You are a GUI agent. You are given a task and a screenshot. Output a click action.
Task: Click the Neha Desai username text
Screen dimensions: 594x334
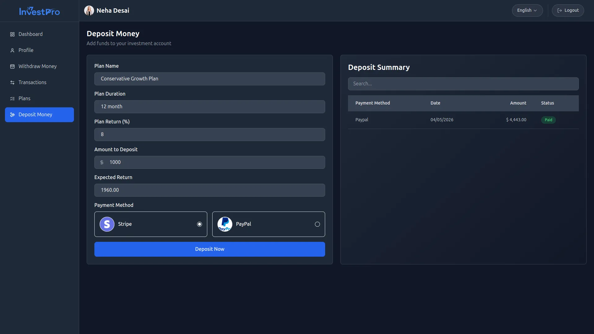point(113,11)
